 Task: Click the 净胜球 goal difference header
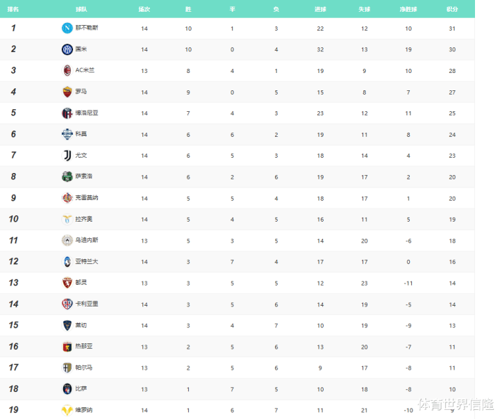(408, 9)
